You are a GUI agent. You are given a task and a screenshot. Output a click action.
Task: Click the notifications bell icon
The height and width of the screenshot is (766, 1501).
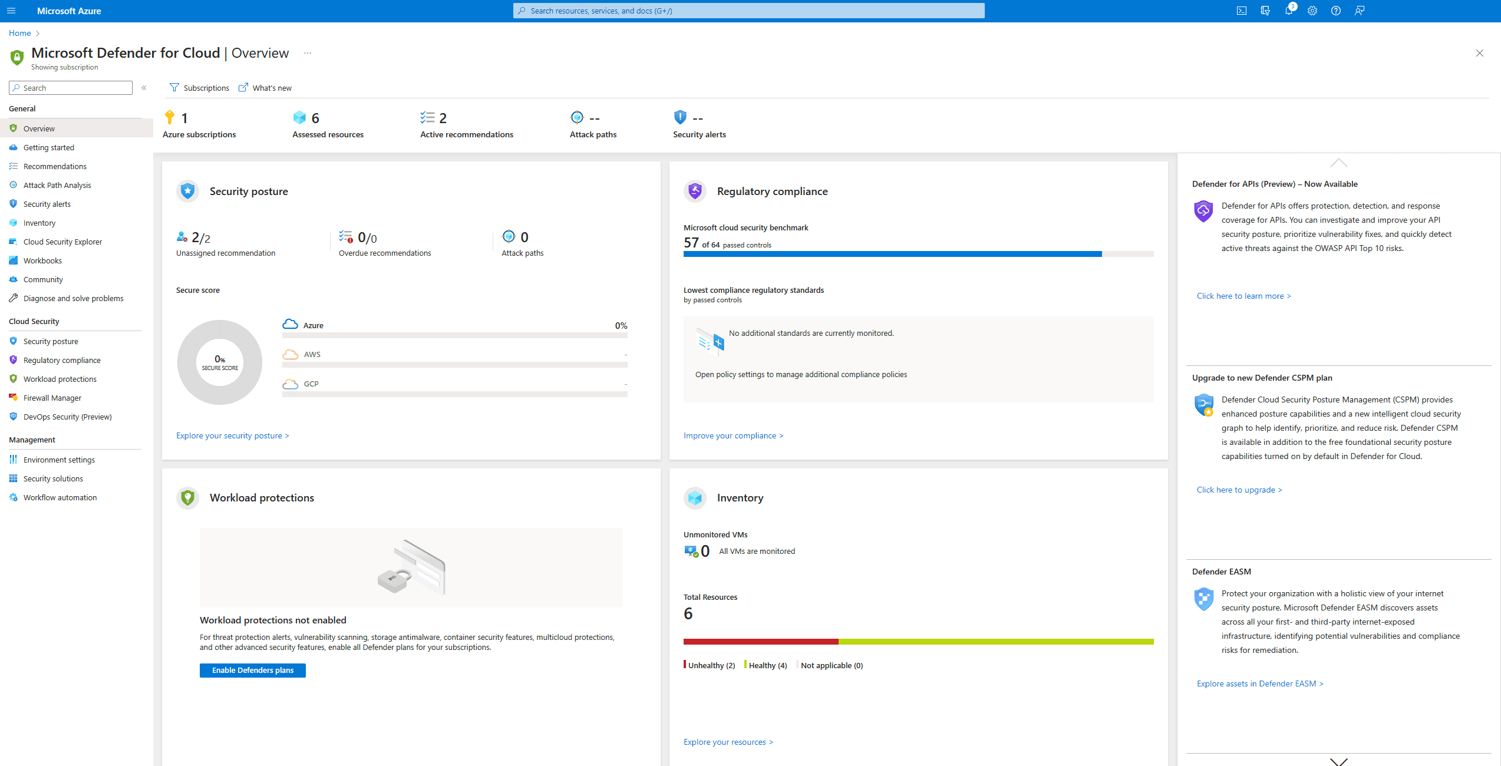(1288, 11)
